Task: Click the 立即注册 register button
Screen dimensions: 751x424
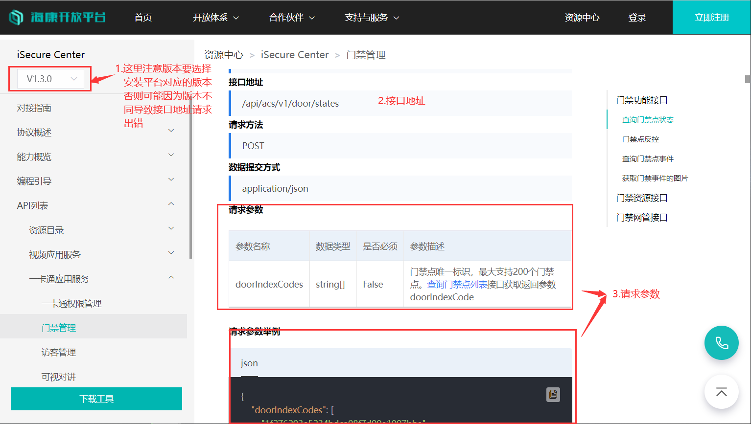Action: (x=712, y=17)
